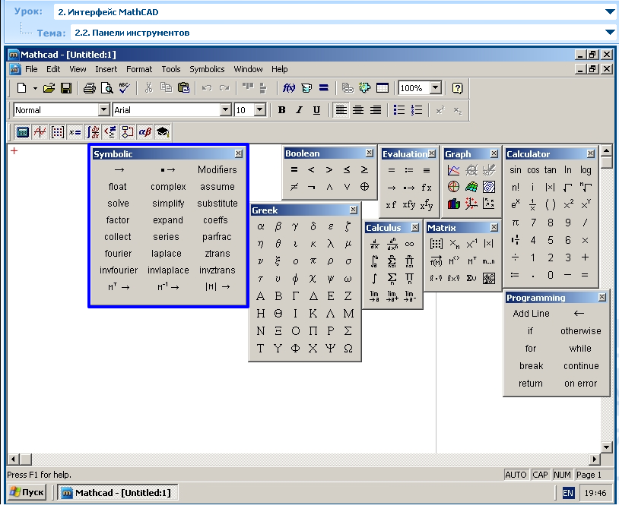Click the Calculate equals icon
619x518 pixels.
click(324, 88)
